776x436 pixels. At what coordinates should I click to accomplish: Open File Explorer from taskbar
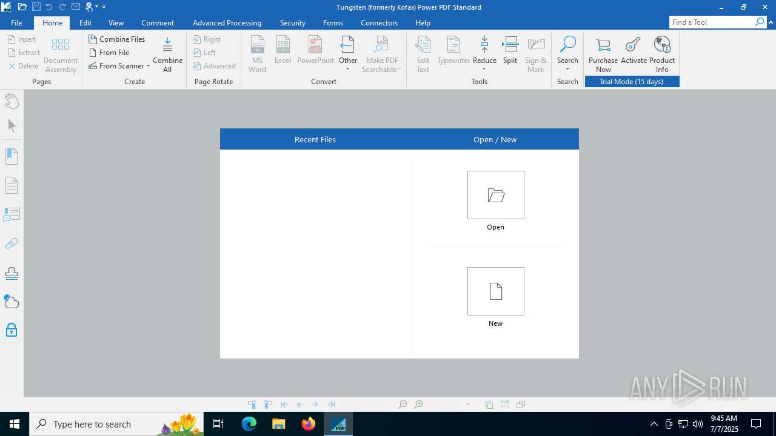(279, 424)
